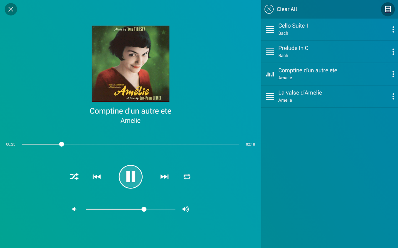The height and width of the screenshot is (248, 398).
Task: Grab the reorder handle of Prelude In C
Action: coord(270,52)
